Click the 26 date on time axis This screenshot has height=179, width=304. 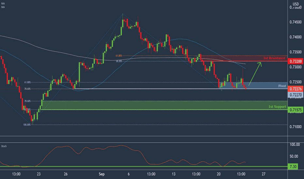(66, 174)
